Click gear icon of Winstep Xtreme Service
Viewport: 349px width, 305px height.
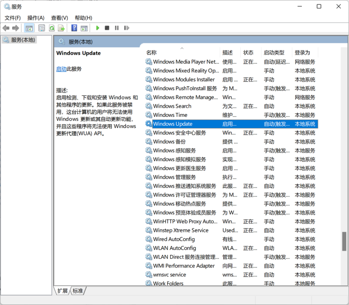pos(148,230)
